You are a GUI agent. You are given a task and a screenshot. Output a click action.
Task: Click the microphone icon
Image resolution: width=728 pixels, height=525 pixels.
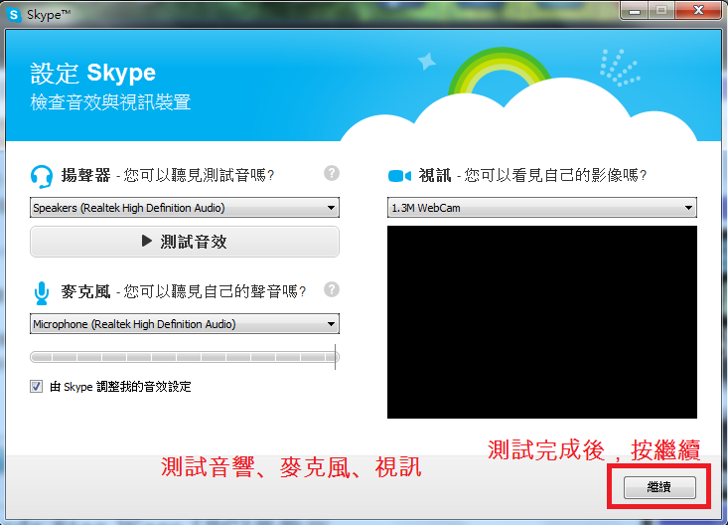pos(42,293)
